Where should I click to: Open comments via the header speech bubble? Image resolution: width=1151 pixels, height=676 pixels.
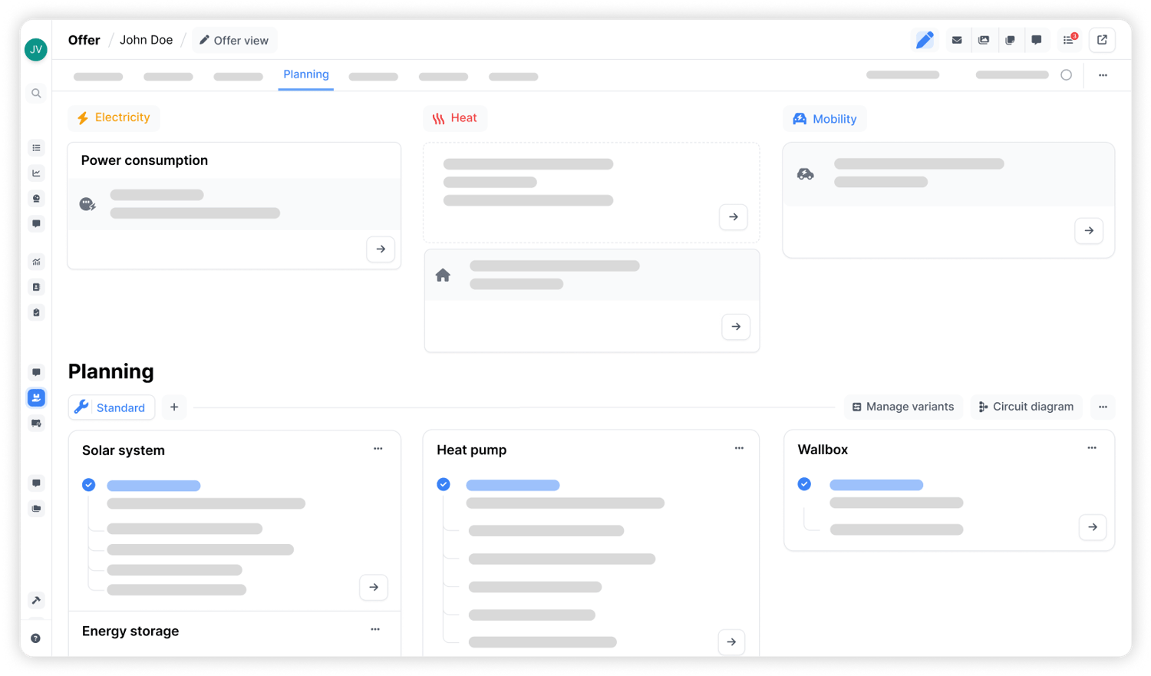(1037, 40)
